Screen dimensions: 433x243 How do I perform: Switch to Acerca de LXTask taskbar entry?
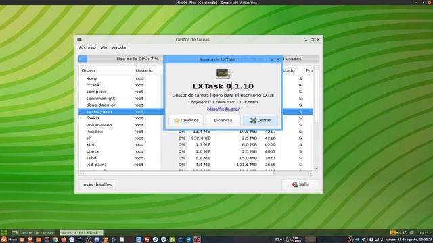tap(81, 232)
